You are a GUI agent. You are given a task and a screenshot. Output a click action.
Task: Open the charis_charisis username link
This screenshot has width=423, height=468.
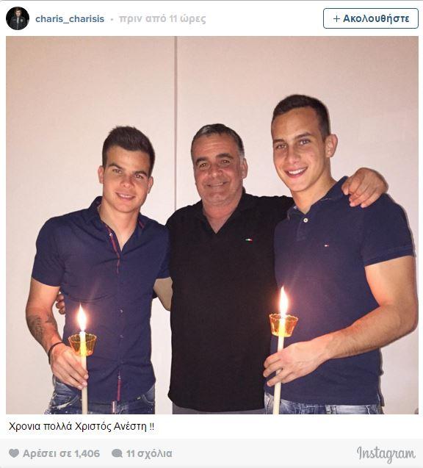[x=70, y=19]
